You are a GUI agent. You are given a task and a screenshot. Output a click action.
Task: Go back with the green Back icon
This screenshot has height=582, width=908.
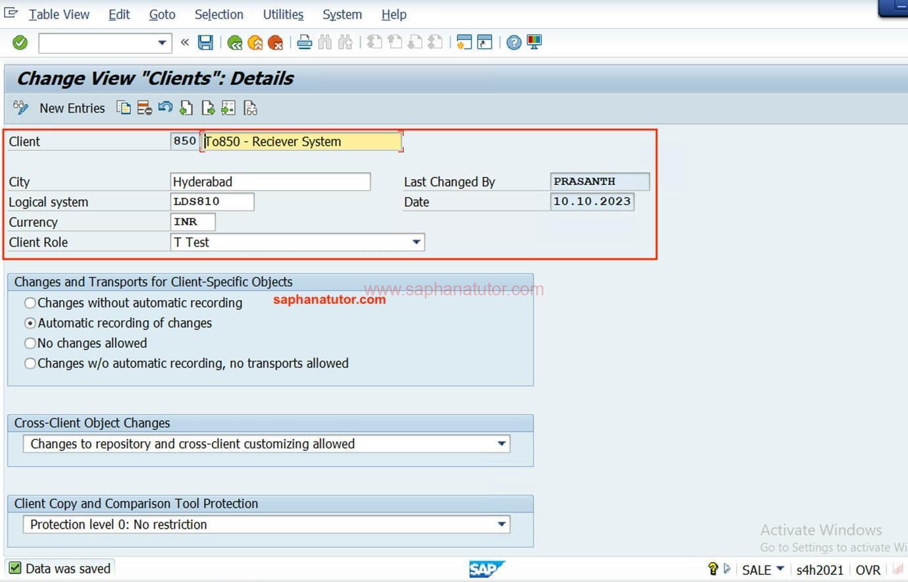pyautogui.click(x=235, y=43)
